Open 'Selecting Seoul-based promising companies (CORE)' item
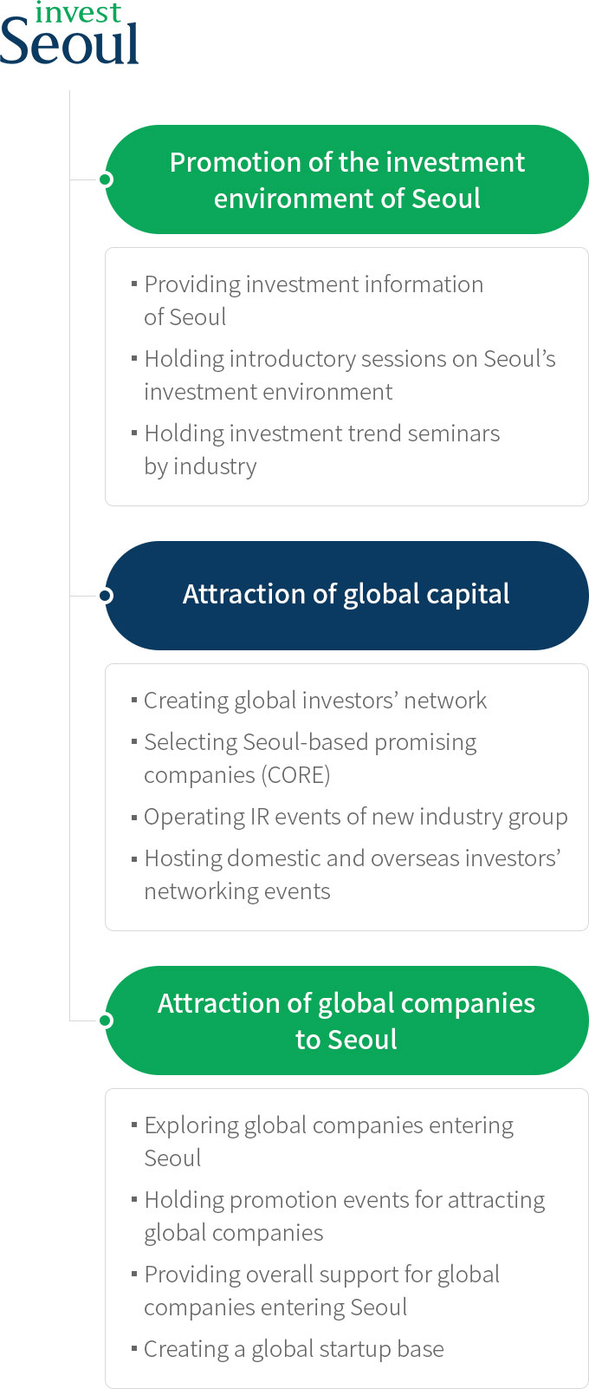Image resolution: width=589 pixels, height=1389 pixels. tap(310, 758)
